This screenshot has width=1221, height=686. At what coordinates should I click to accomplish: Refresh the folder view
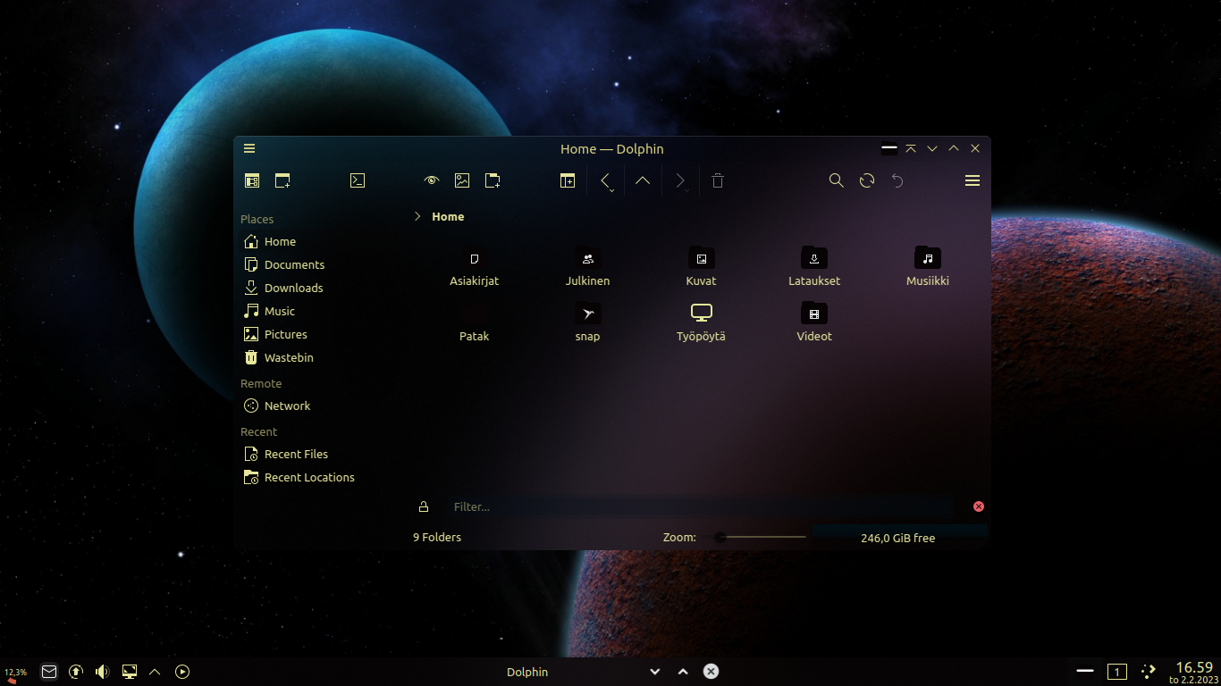867,180
